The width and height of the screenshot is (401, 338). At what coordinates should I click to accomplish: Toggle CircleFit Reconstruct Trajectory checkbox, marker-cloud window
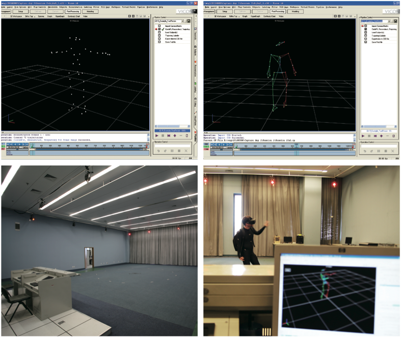tap(159, 30)
